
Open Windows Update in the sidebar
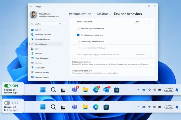(x=46, y=77)
